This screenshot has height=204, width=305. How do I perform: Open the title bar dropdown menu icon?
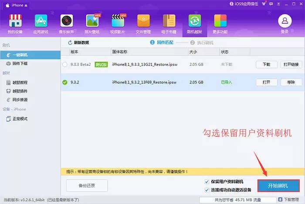pyautogui.click(x=278, y=4)
